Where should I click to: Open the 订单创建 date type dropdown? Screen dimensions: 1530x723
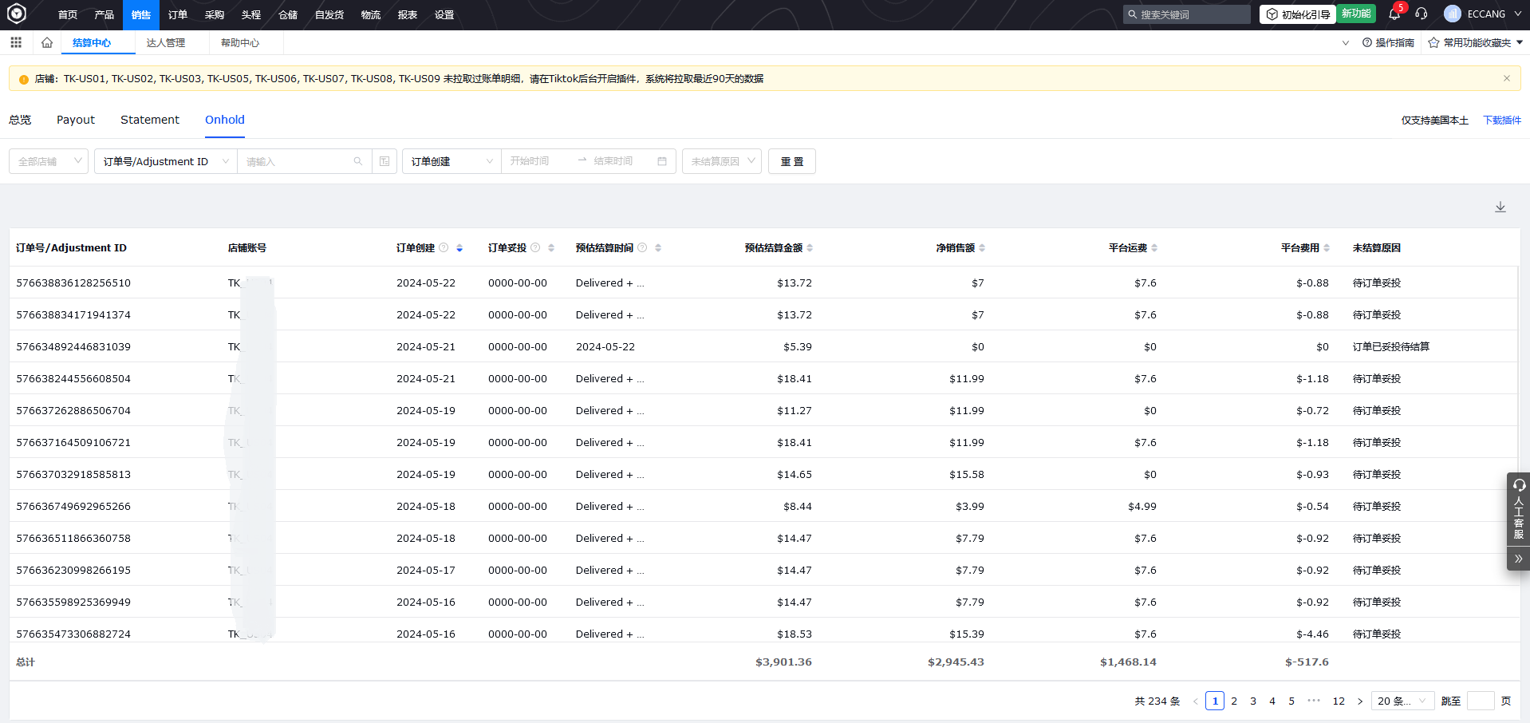coord(452,161)
